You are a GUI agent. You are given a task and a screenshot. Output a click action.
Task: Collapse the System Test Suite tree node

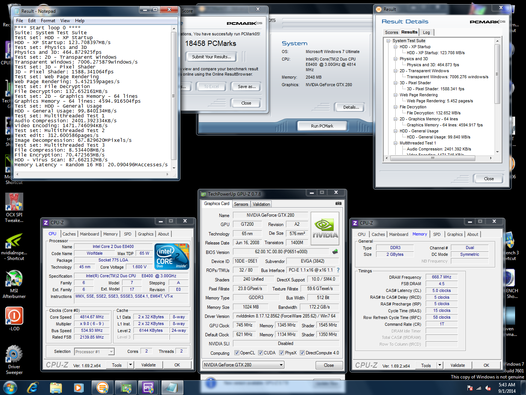pyautogui.click(x=388, y=41)
